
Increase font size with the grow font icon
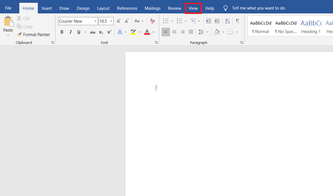[x=119, y=21]
